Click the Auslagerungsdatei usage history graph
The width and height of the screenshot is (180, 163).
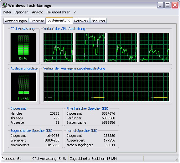click(106, 87)
